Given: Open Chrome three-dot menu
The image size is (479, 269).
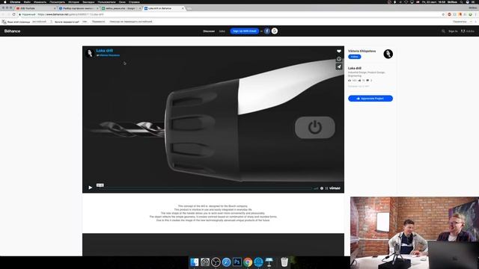Looking at the screenshot, I should tap(475, 14).
